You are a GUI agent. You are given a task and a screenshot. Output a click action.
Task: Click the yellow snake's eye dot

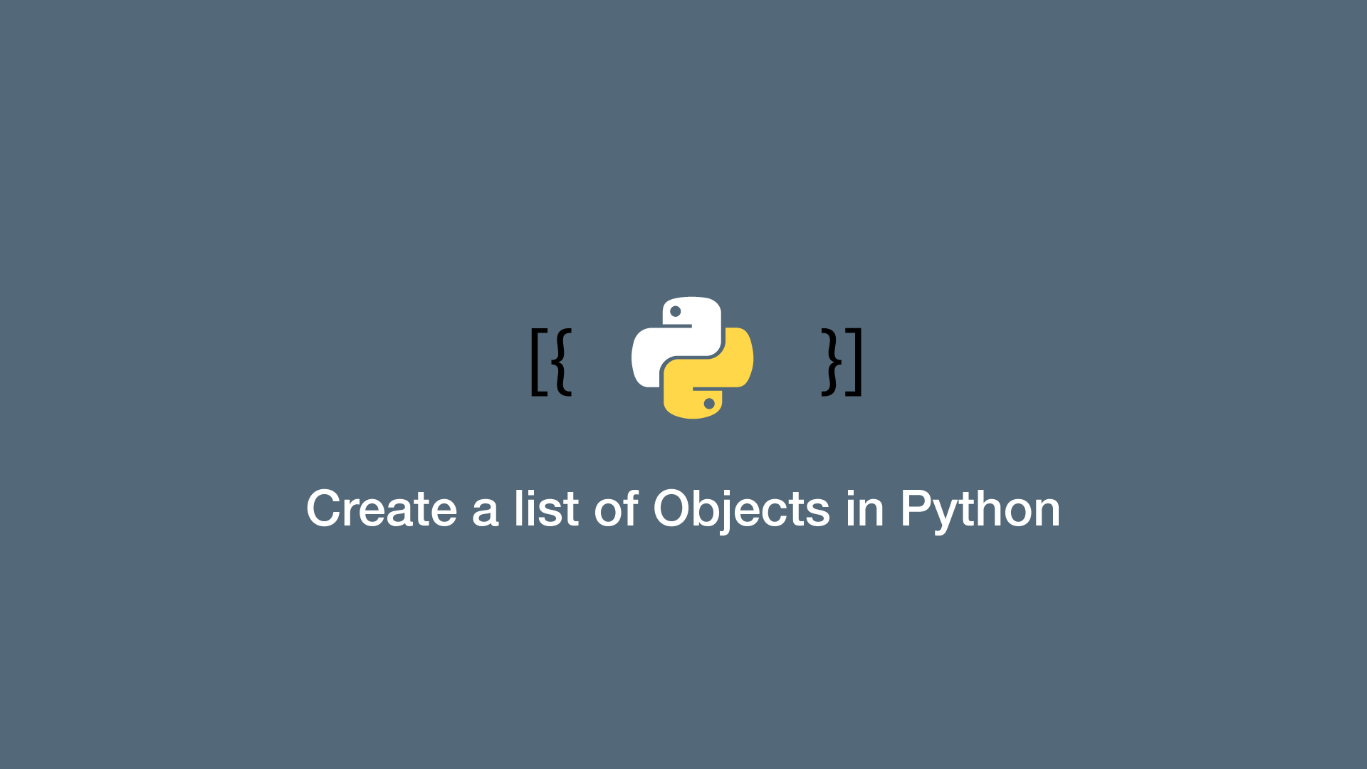(709, 404)
